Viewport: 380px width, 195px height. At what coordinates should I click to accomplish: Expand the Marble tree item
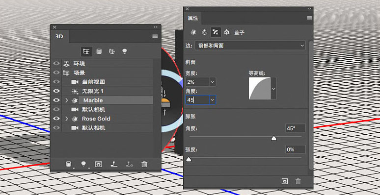pos(67,100)
